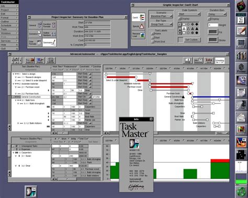Choose the filled black diamond date symbol

tap(197, 24)
